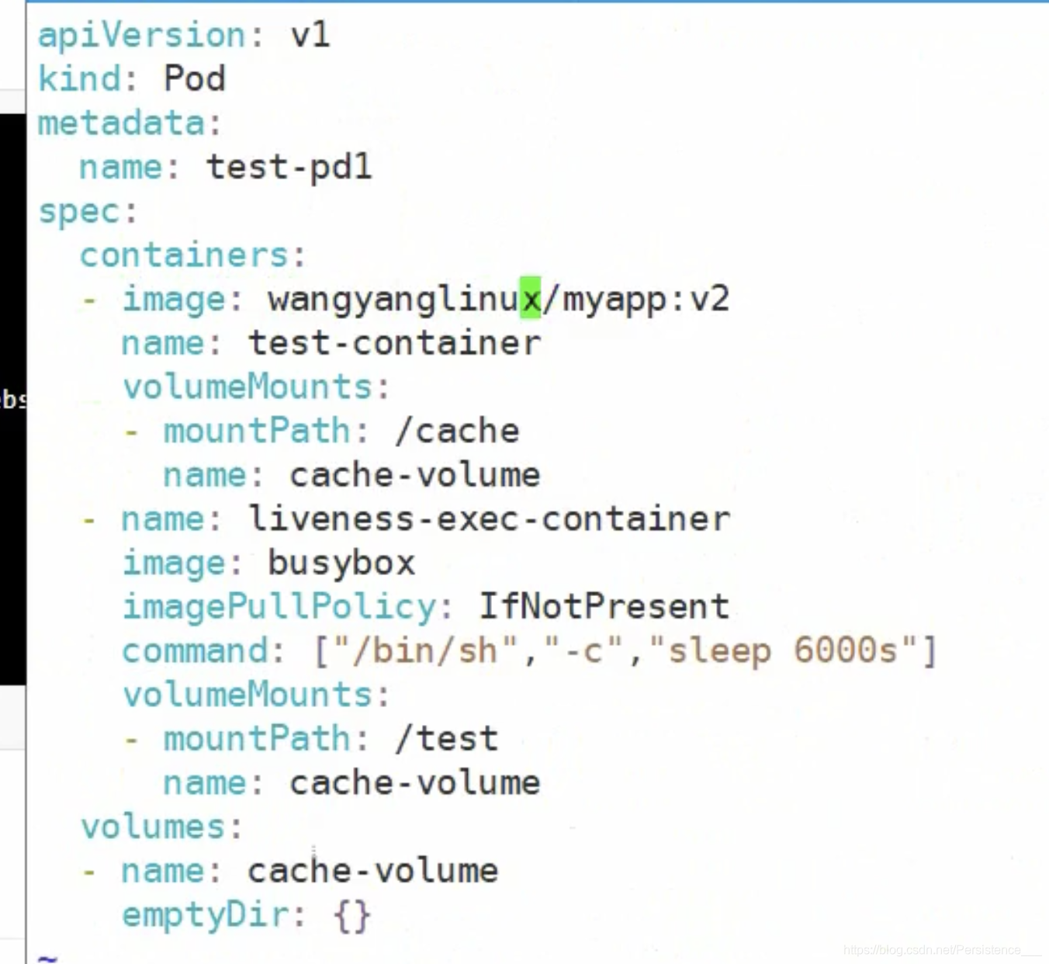Click the 'image: busybox' line

[x=268, y=563]
